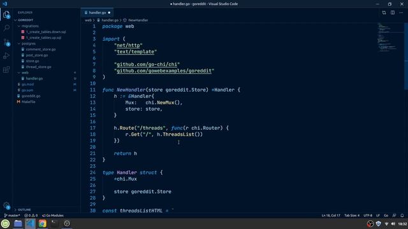Click the editor vertical scrollbar
This screenshot has height=229, width=408.
coord(406,56)
